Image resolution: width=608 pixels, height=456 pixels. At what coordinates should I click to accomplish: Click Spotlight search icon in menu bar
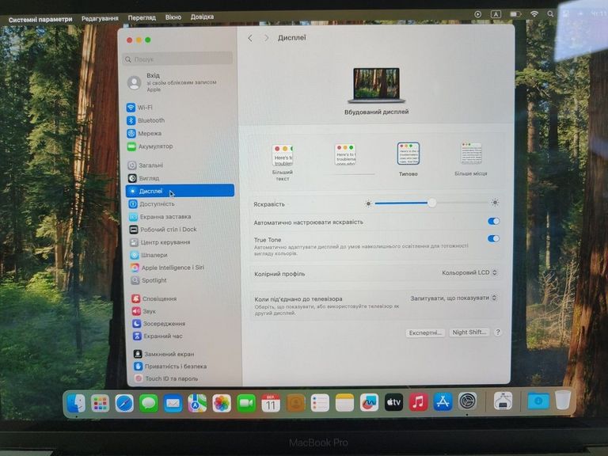[x=550, y=14]
